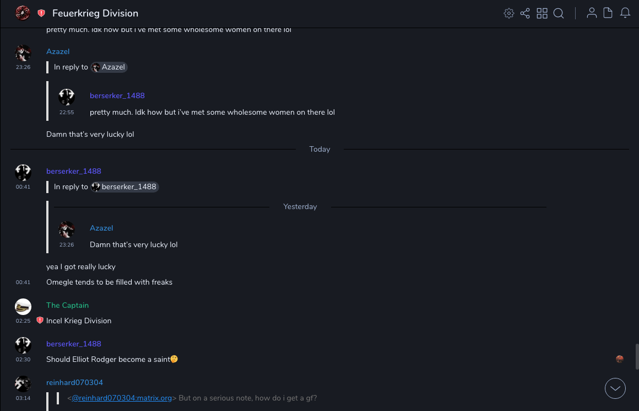Click The Captain's avatar

(23, 307)
